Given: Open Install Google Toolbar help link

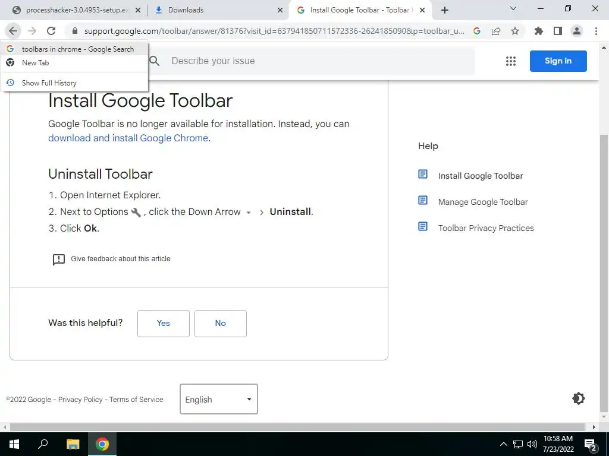Looking at the screenshot, I should click(481, 176).
